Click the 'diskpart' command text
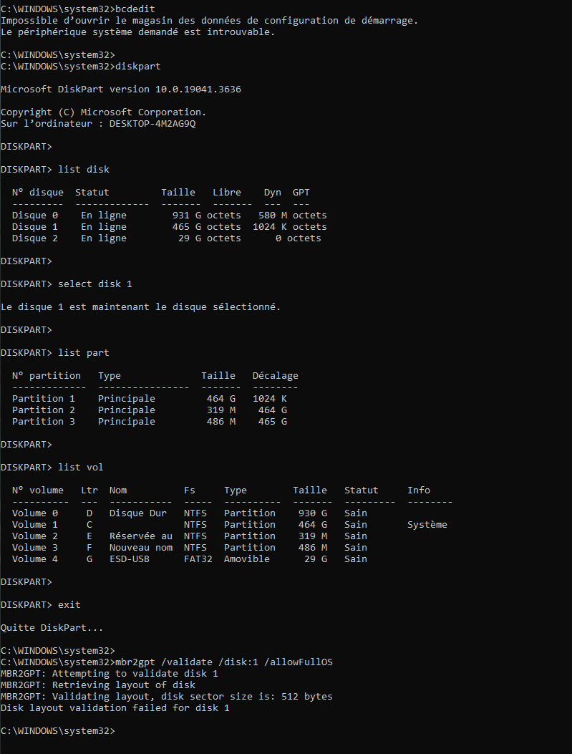572x754 pixels. 138,67
